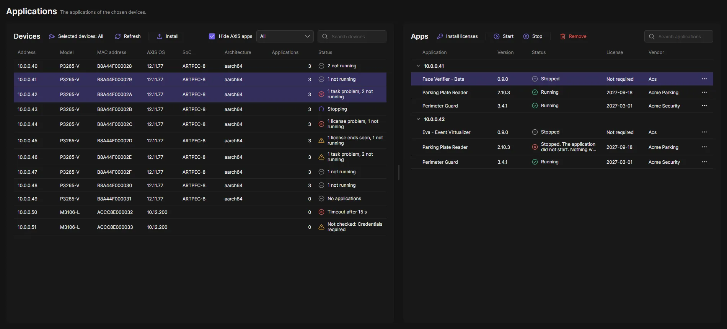Click the Remove trash icon
This screenshot has width=727, height=329.
coord(563,36)
